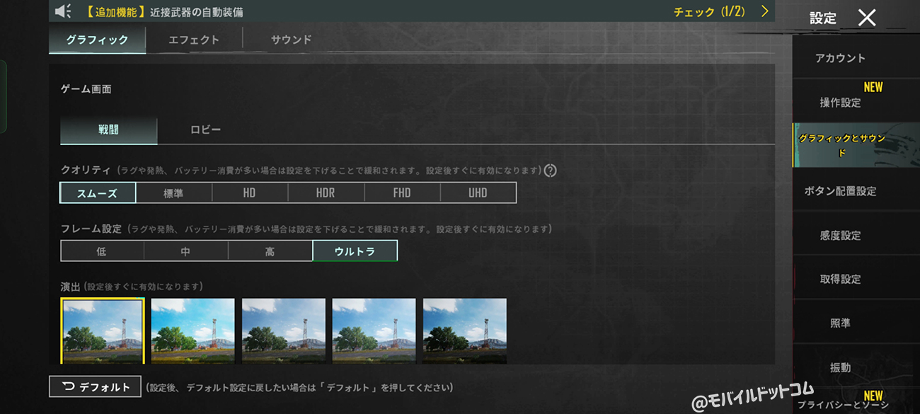This screenshot has height=414, width=920.
Task: Set quality to HDR
Action: point(326,193)
